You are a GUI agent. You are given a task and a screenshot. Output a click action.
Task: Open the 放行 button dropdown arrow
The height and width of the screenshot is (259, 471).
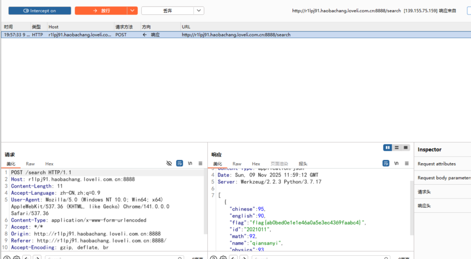coord(132,11)
